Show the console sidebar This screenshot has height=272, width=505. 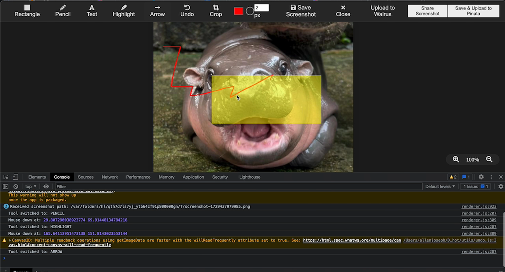(x=6, y=186)
